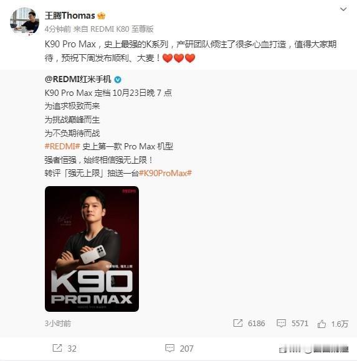This screenshot has width=357, height=361.
Task: Open comments with 207 replies
Action: (179, 349)
